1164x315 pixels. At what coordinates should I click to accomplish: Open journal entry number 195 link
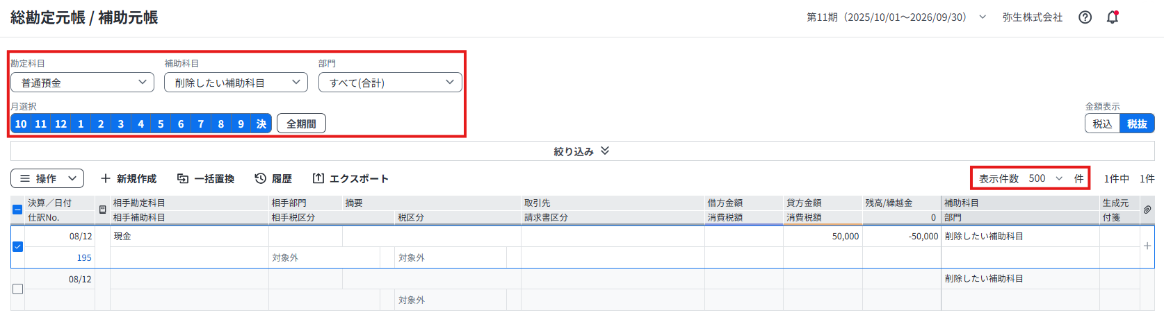point(84,257)
